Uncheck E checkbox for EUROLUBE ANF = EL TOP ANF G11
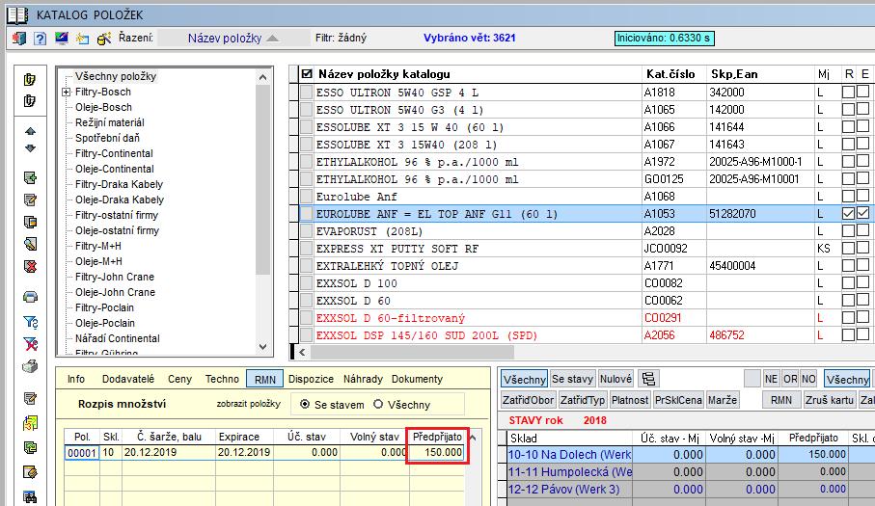The width and height of the screenshot is (875, 506). coord(862,212)
